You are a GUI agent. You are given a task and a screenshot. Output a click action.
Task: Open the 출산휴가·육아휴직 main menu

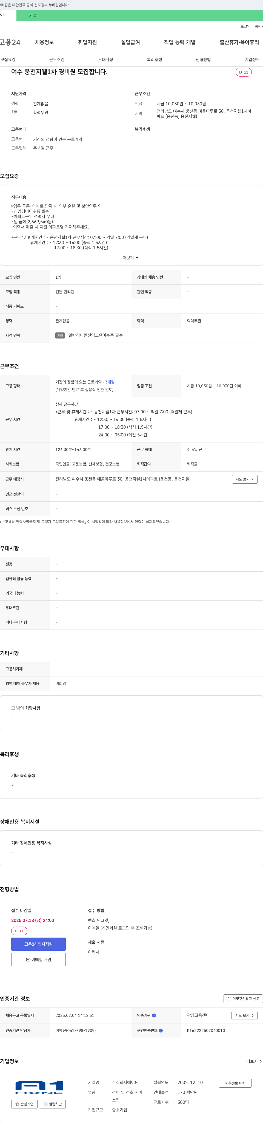(239, 42)
